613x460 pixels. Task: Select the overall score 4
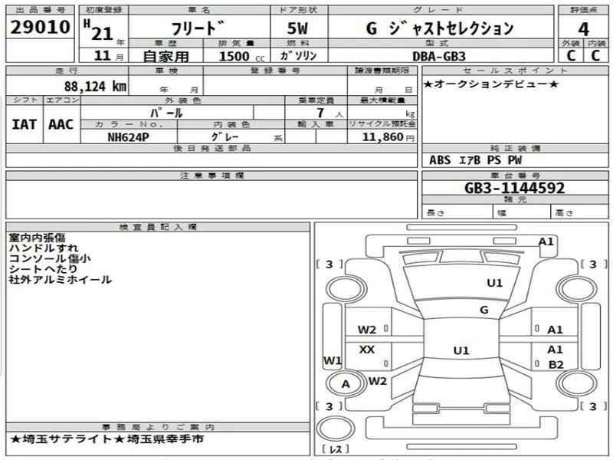click(x=583, y=29)
